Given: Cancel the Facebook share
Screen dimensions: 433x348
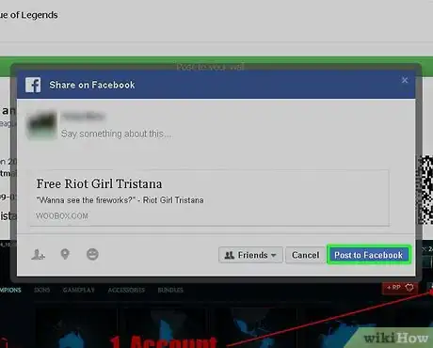Looking at the screenshot, I should click(305, 255).
